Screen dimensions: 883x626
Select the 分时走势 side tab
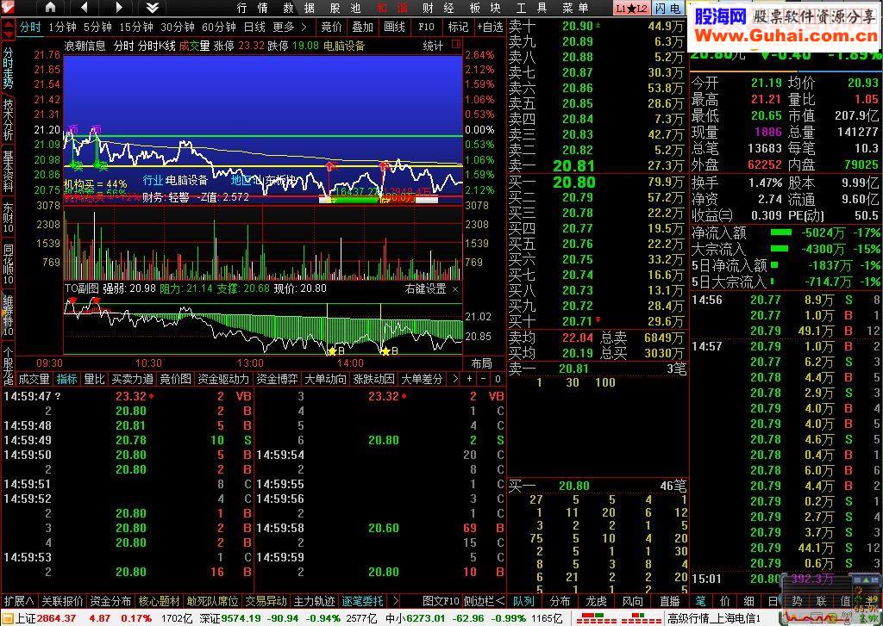click(8, 67)
